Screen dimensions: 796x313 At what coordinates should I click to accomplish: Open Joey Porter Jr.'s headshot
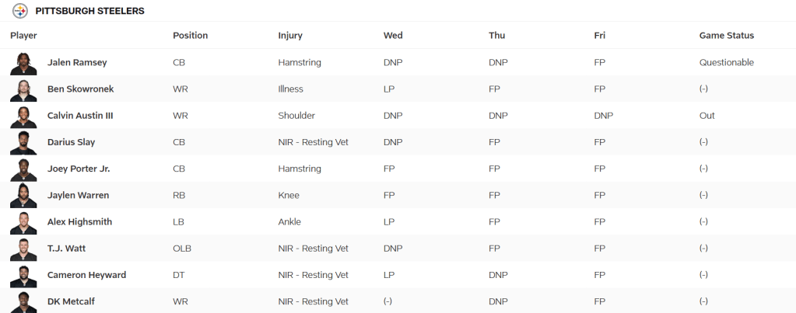click(23, 169)
